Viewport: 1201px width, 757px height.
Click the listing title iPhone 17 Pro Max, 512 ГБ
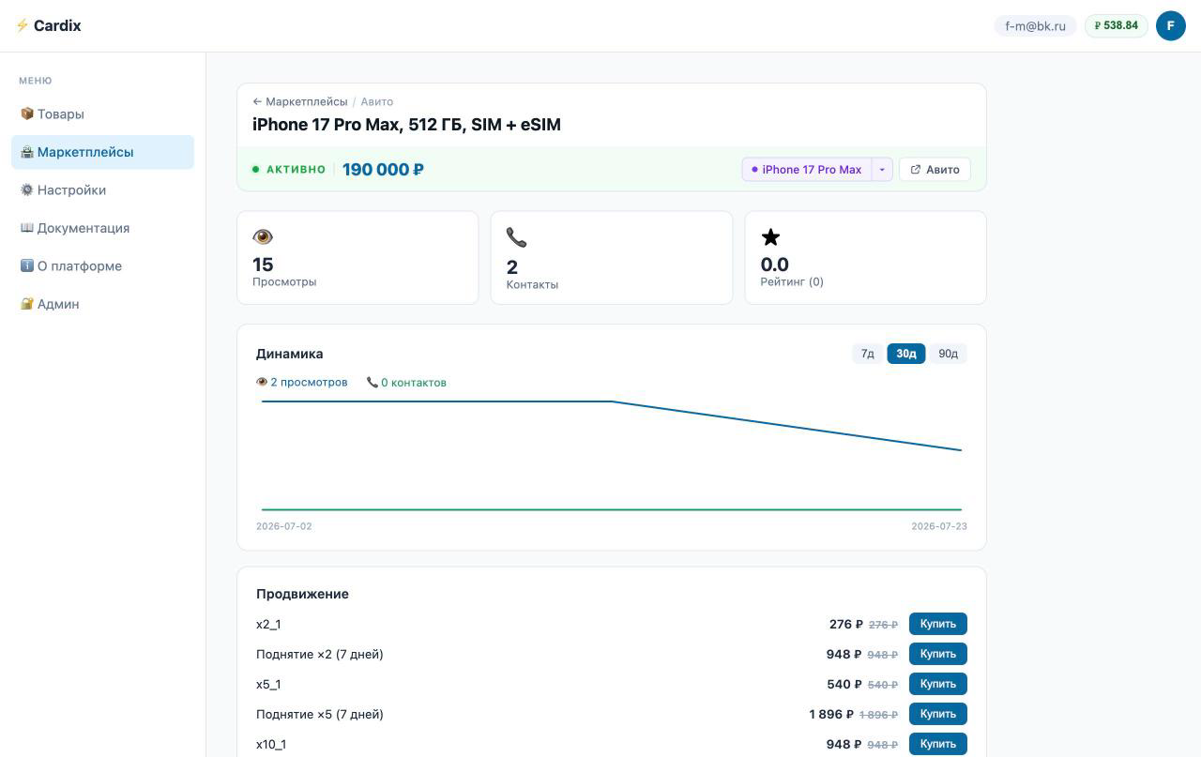406,125
